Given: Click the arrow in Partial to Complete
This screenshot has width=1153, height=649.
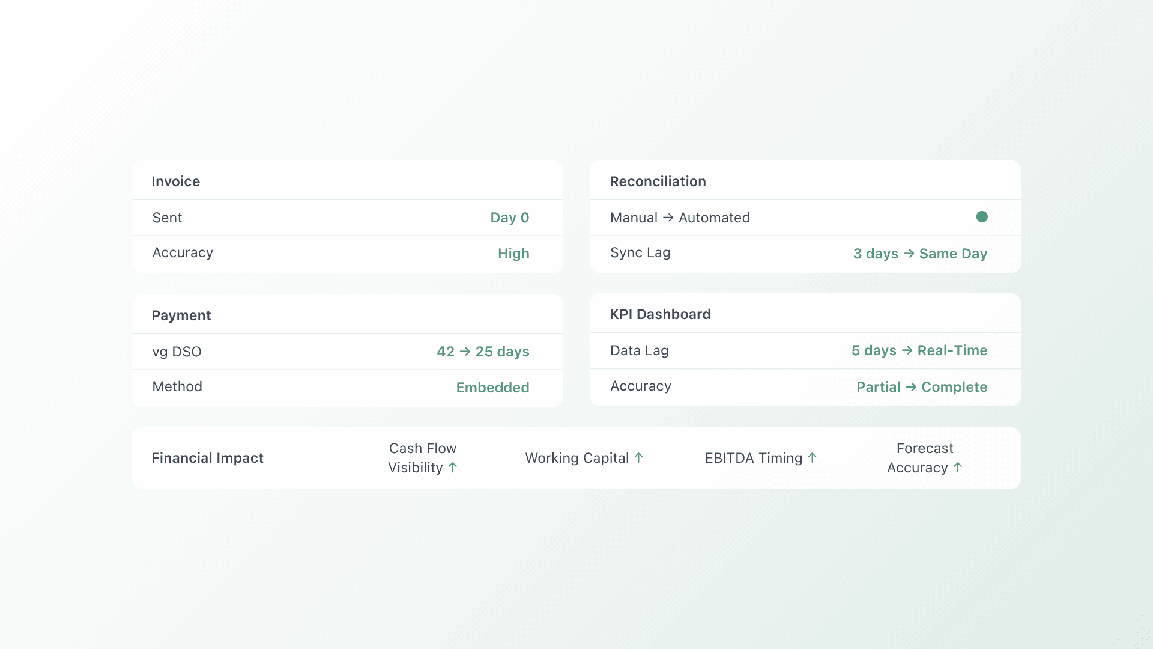Looking at the screenshot, I should (x=911, y=387).
